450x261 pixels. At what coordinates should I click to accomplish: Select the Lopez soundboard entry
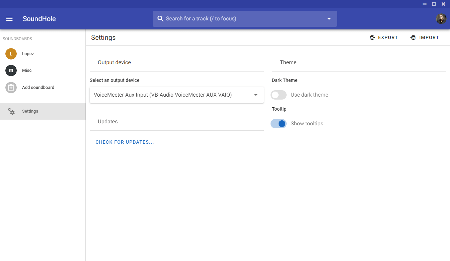coord(28,54)
